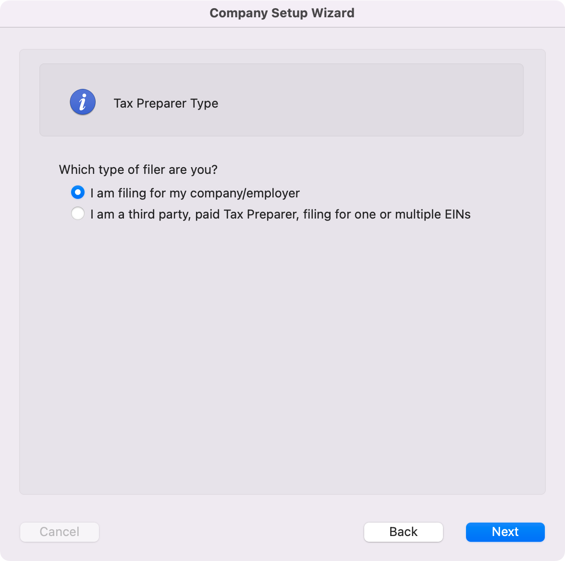Click the greyed-out Cancel button

(x=60, y=532)
